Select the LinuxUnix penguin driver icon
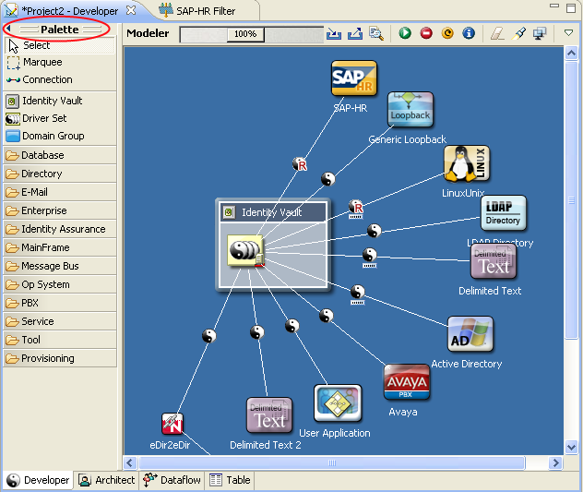Image resolution: width=583 pixels, height=492 pixels. (467, 163)
